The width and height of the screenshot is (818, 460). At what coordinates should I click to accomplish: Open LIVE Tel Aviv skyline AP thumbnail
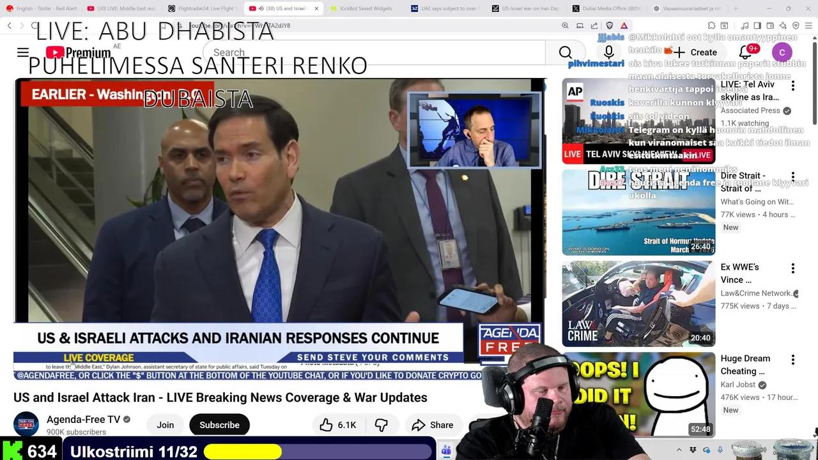click(638, 121)
